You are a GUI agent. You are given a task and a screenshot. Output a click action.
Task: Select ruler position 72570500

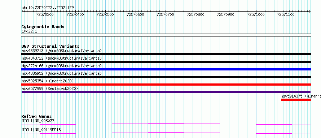(x=105, y=14)
